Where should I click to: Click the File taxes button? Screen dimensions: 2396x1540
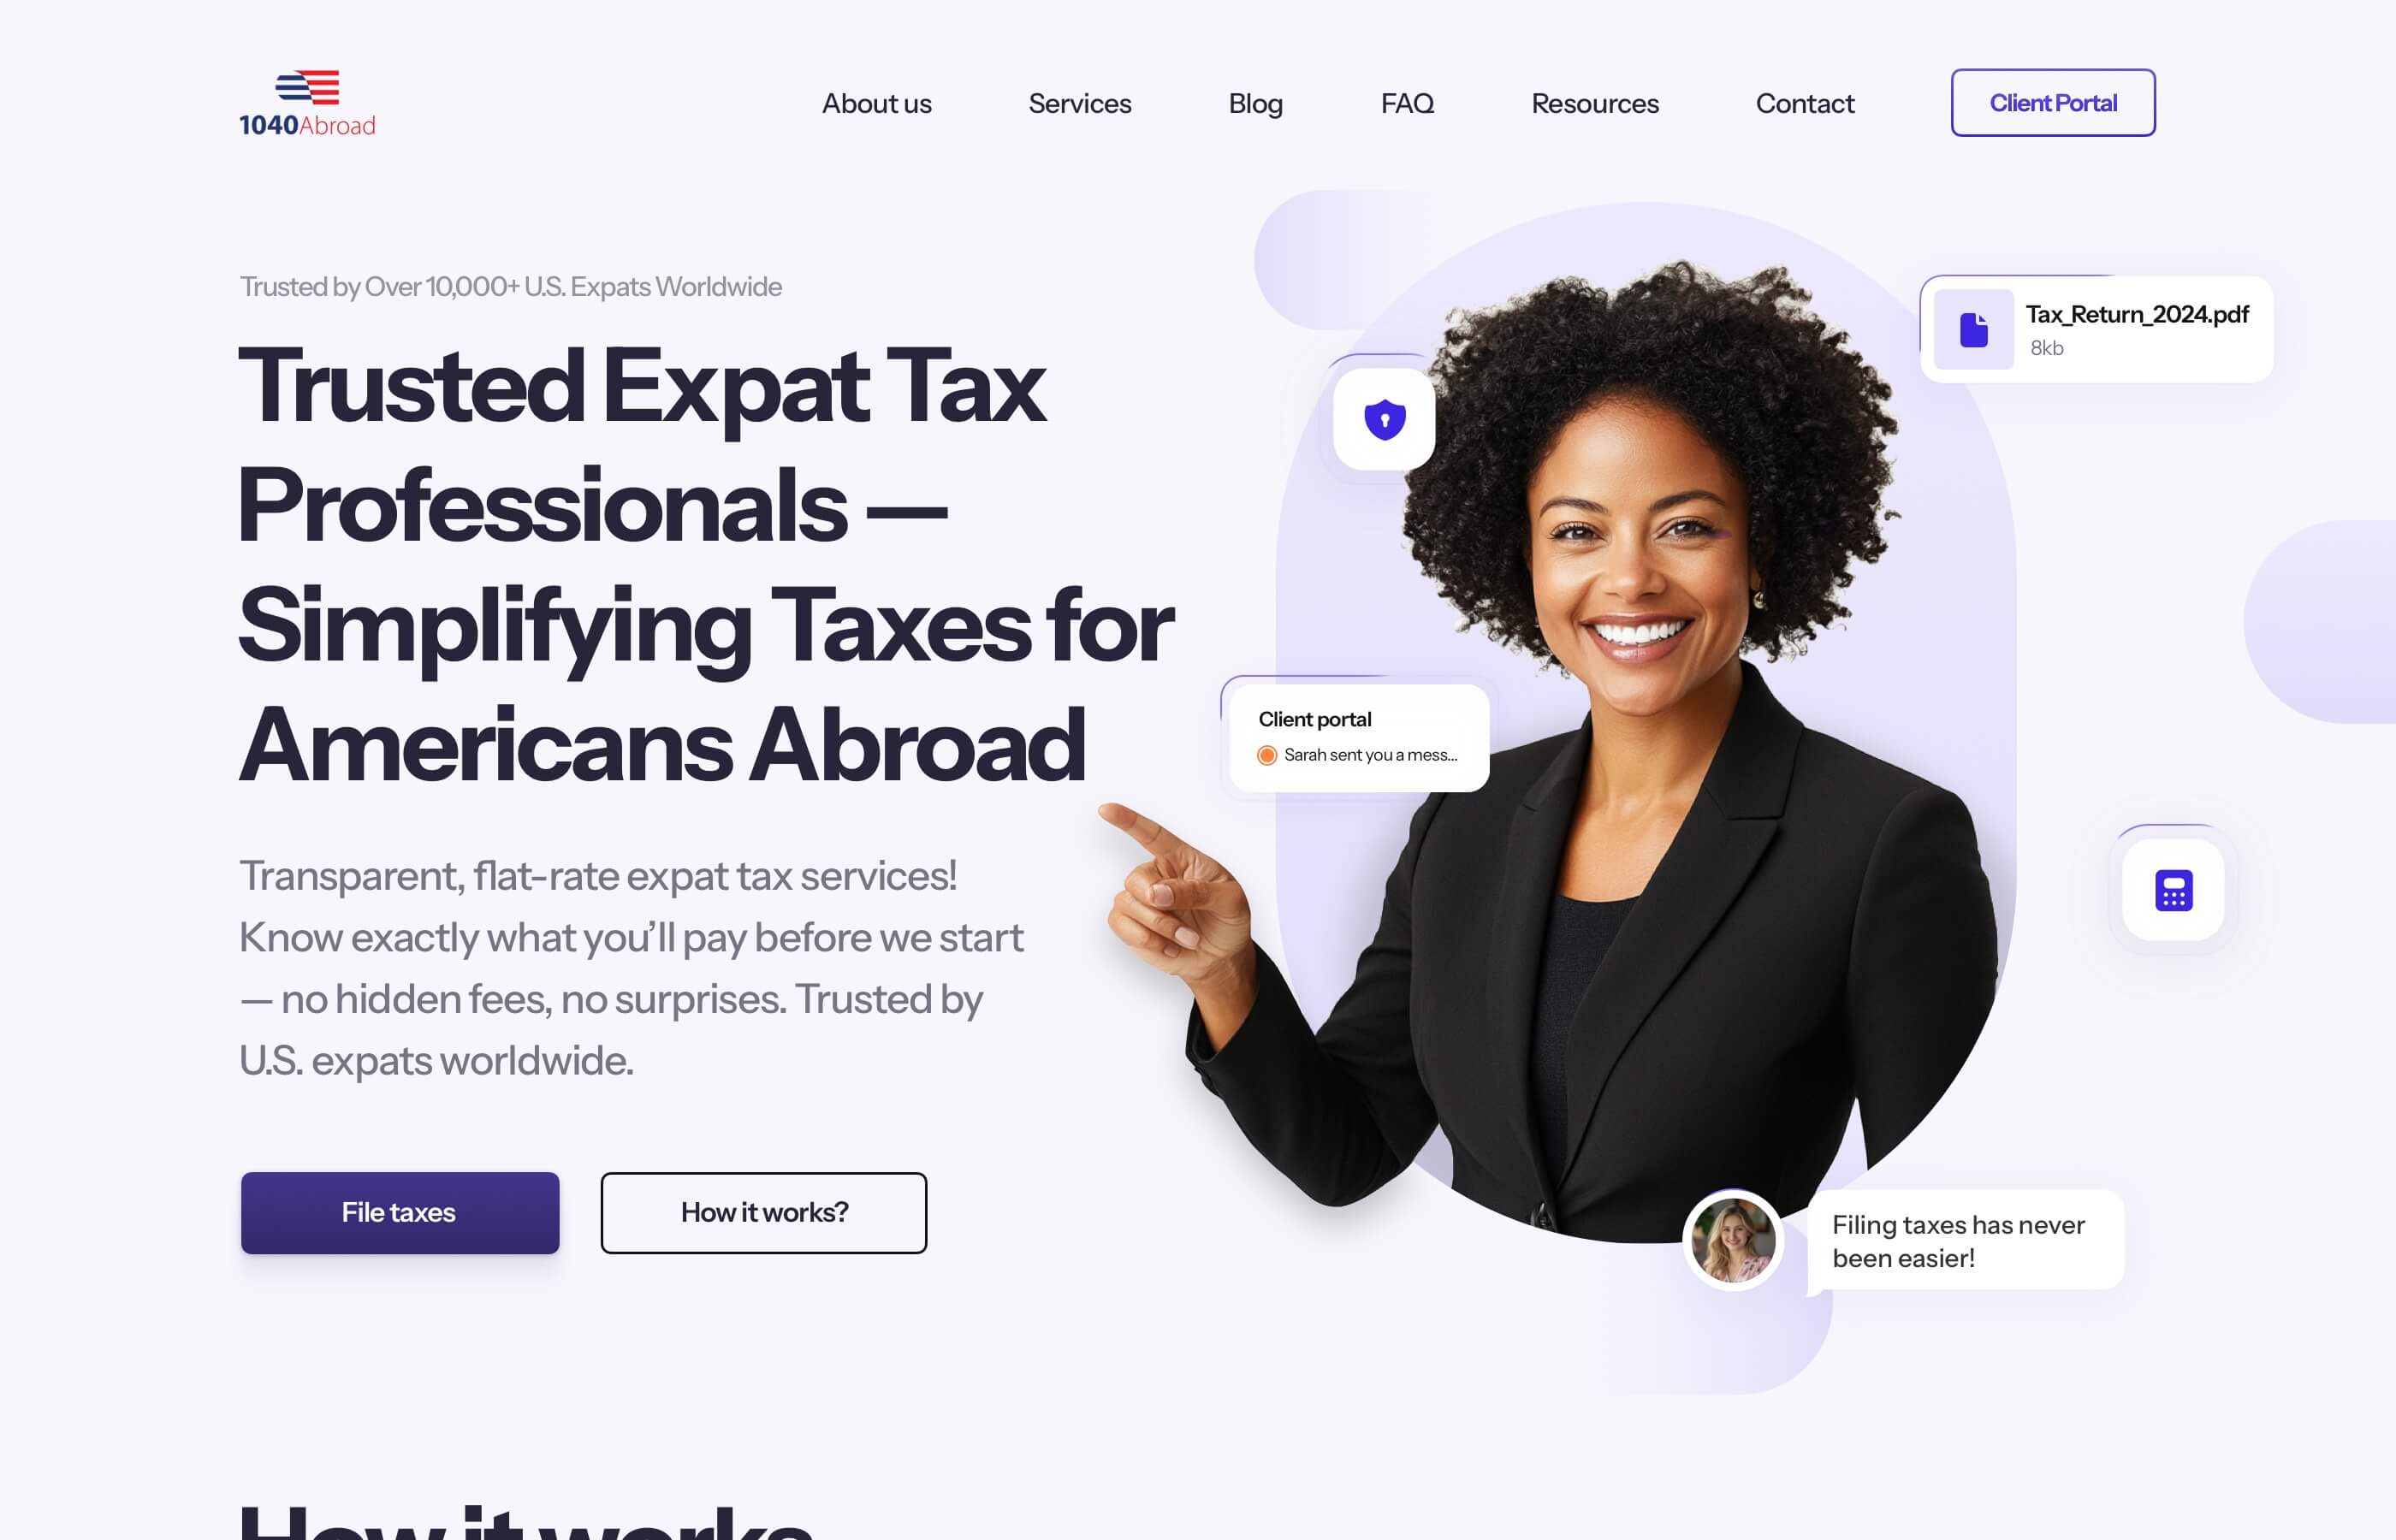[x=398, y=1211]
